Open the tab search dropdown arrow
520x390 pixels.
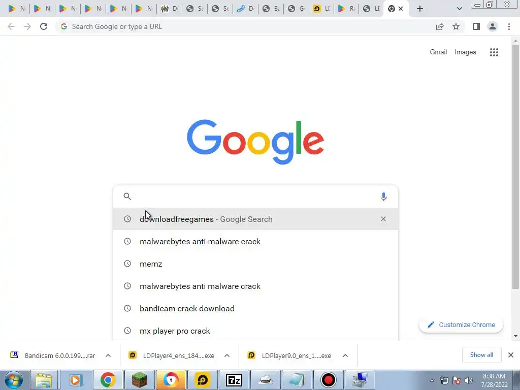pyautogui.click(x=459, y=9)
